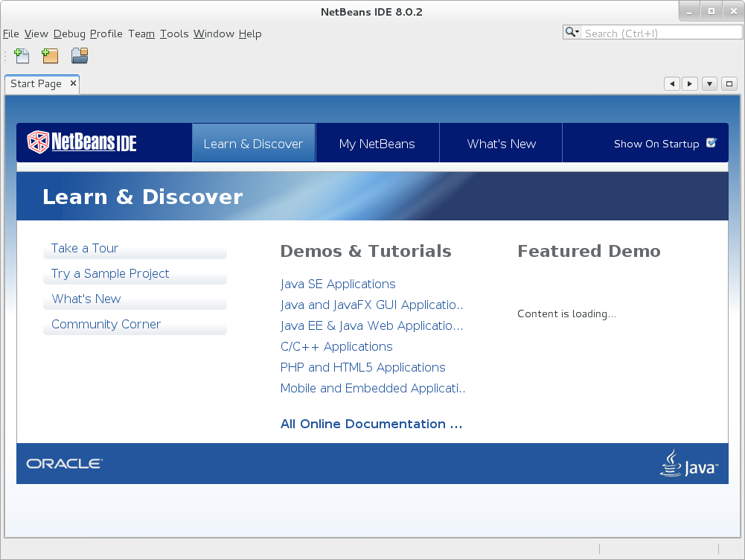Click All Online Documentation link
This screenshot has height=560, width=745.
point(371,424)
